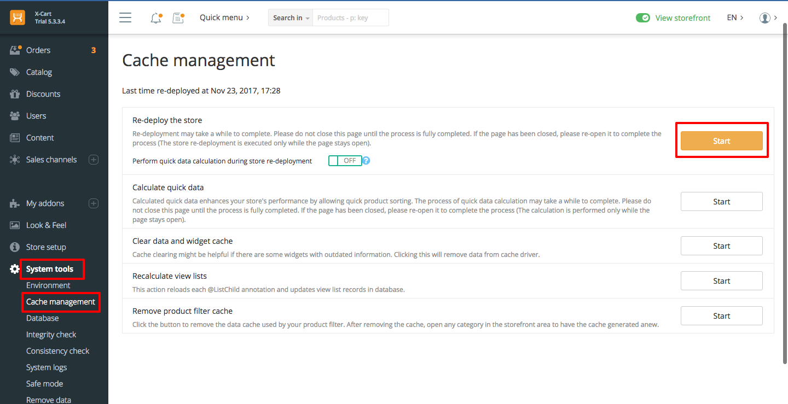Image resolution: width=788 pixels, height=404 pixels.
Task: Open Quick menu
Action: click(x=224, y=17)
